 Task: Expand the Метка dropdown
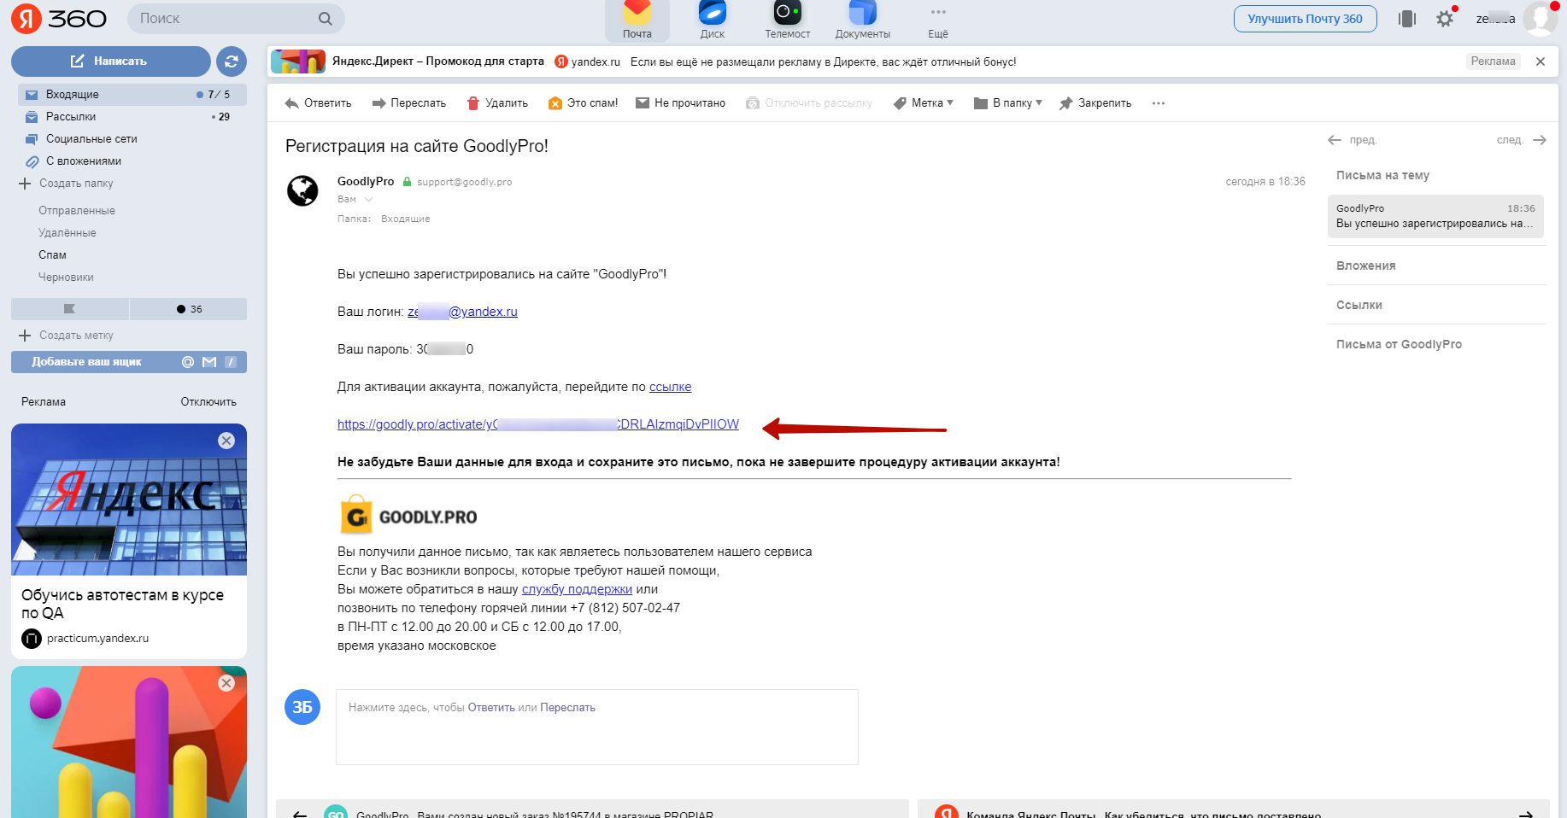pos(923,103)
